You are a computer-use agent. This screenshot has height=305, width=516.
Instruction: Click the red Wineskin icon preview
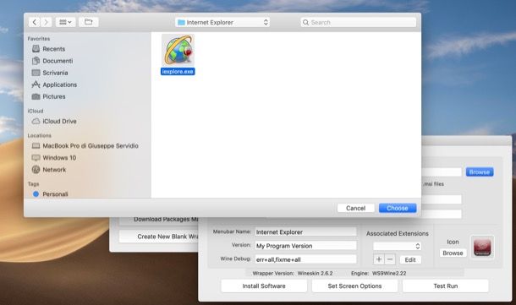pyautogui.click(x=482, y=248)
